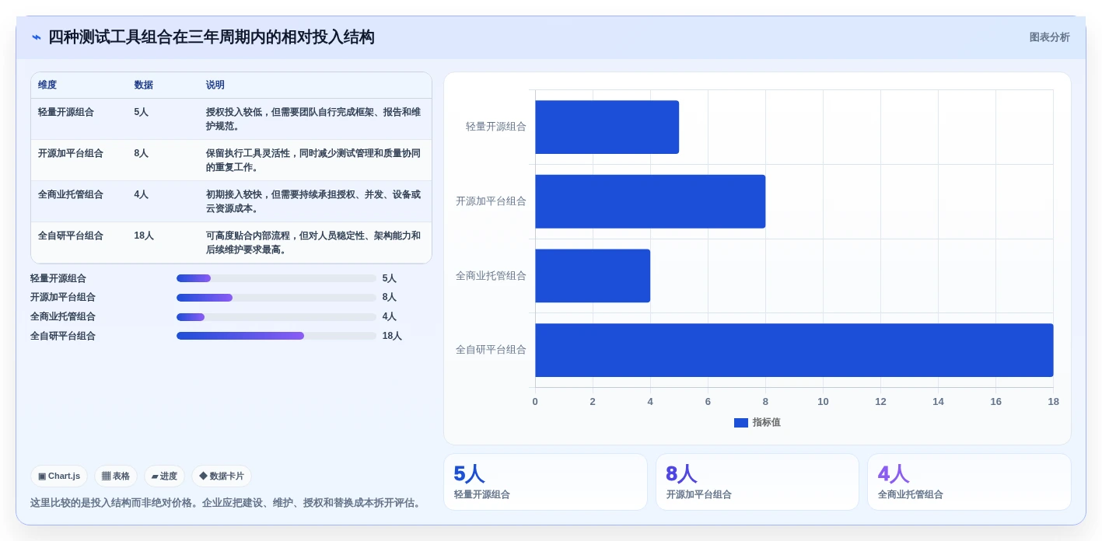
Task: Click the 图表分析 label in header
Action: coord(1049,37)
